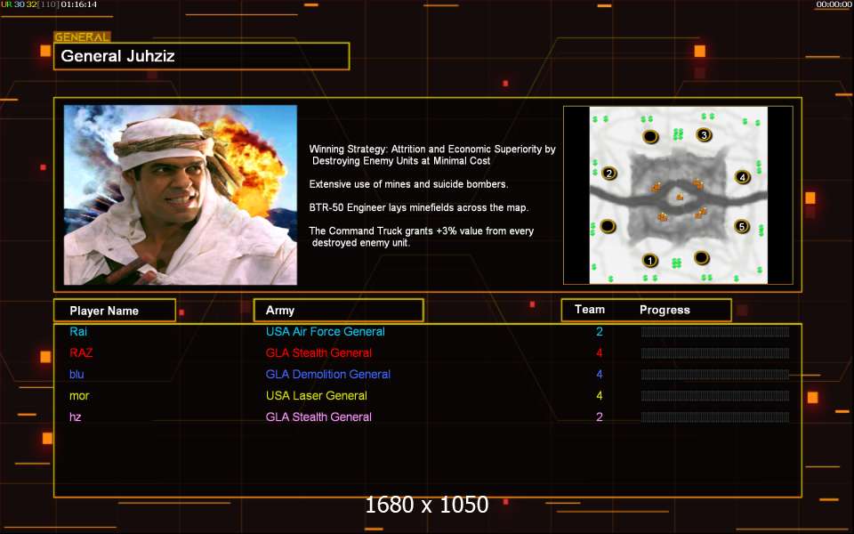The height and width of the screenshot is (534, 854).
Task: Click the Command Truck bonus description
Action: tap(422, 237)
